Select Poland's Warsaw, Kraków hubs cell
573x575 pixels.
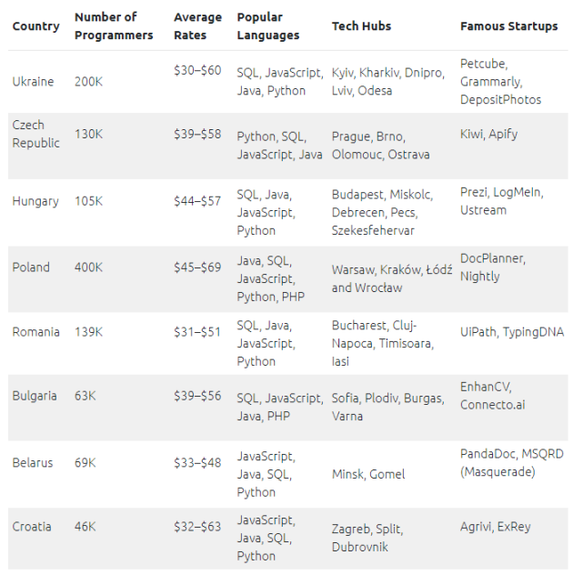pos(391,278)
